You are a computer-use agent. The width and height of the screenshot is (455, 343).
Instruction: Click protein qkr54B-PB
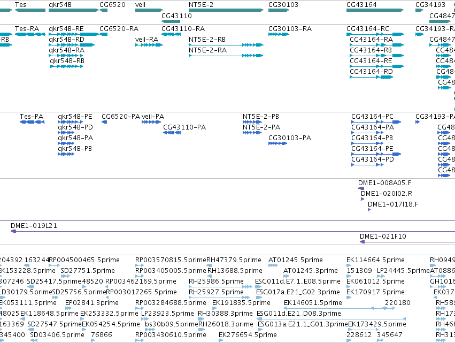66,154
